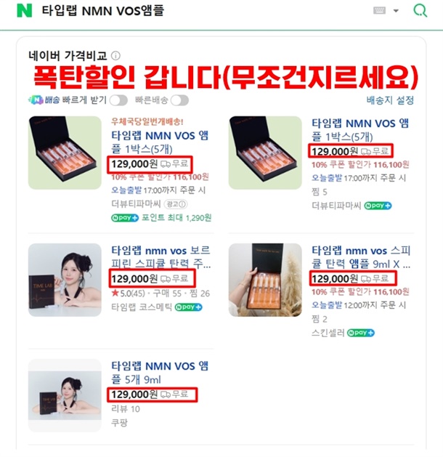443x457 pixels.
Task: Toggle the N배송 빠르게 받기 switch
Action: pyautogui.click(x=118, y=100)
